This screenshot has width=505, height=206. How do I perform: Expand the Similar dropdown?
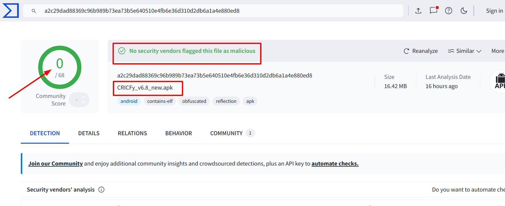click(x=465, y=51)
